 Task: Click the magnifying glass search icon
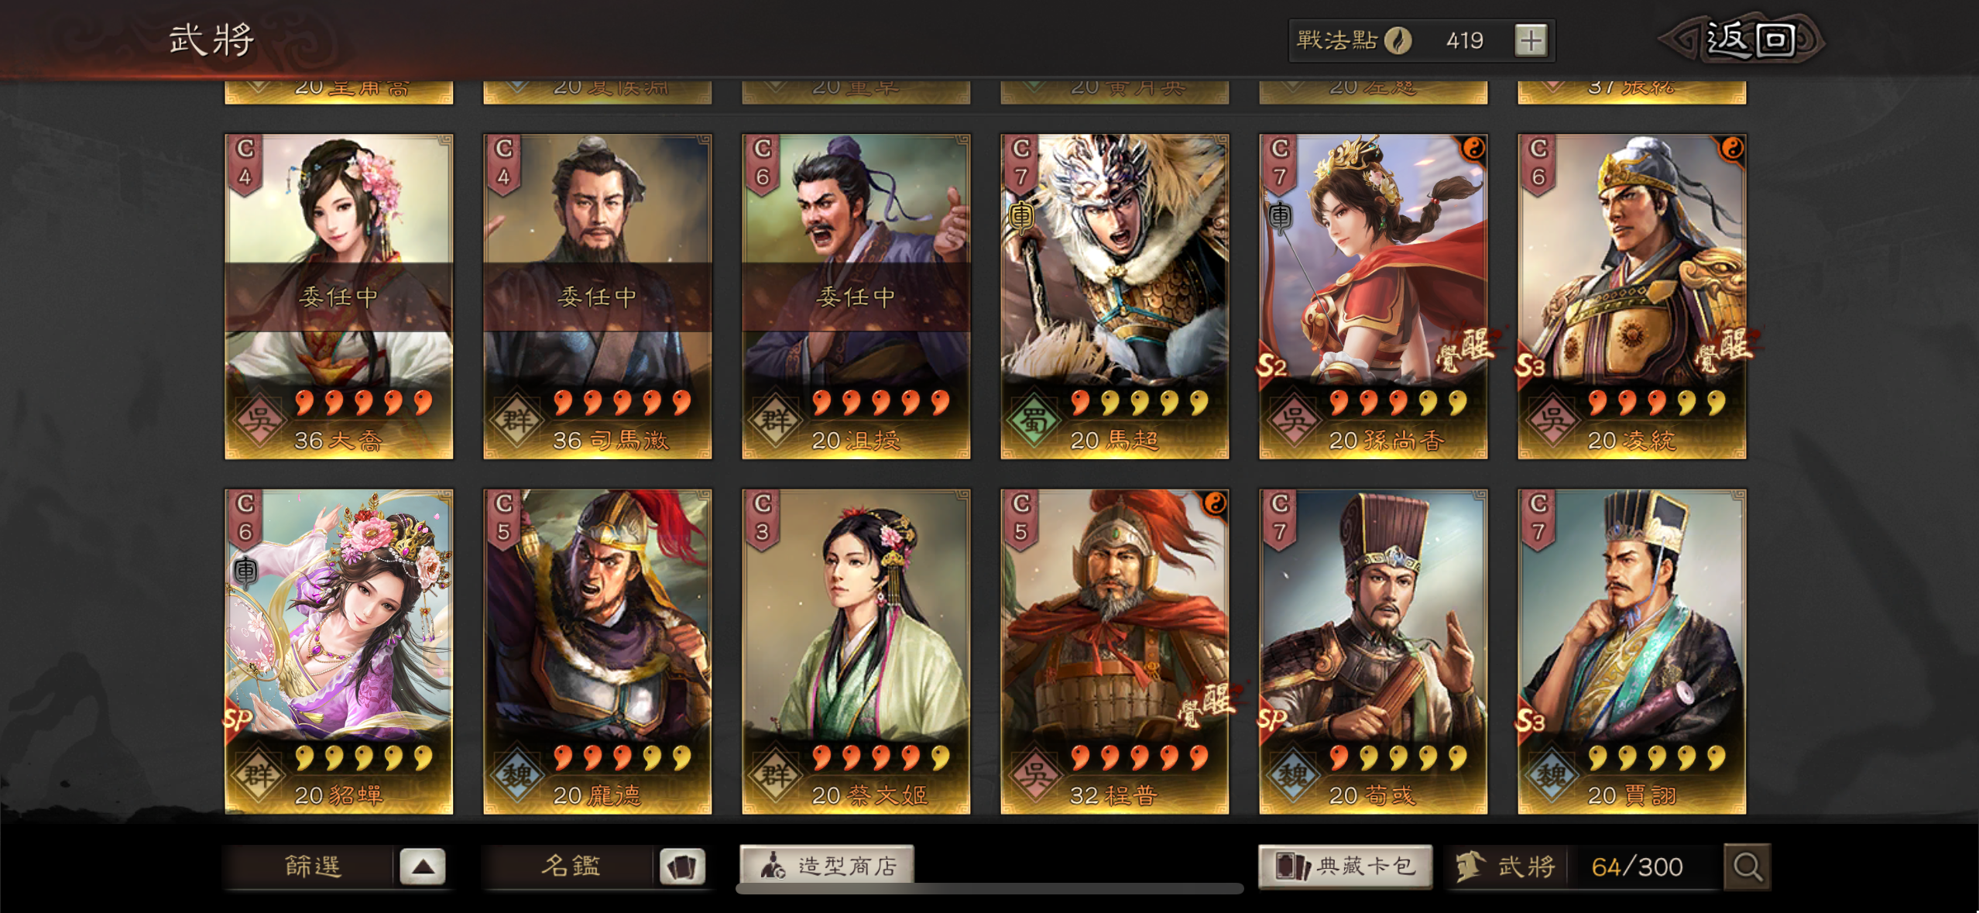point(1747,866)
